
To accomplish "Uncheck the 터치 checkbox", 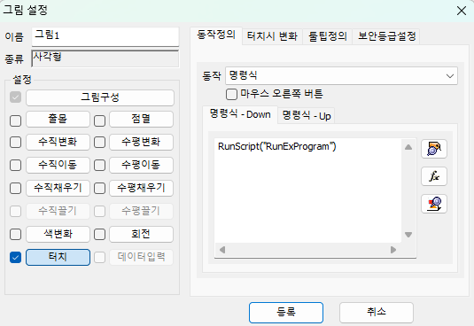I will (x=15, y=258).
